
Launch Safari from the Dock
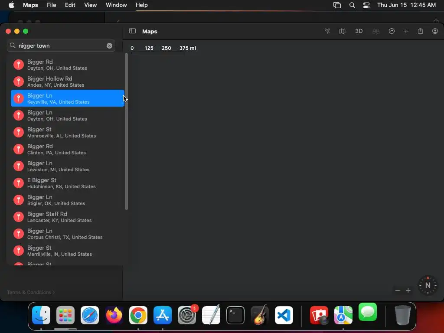pyautogui.click(x=90, y=315)
